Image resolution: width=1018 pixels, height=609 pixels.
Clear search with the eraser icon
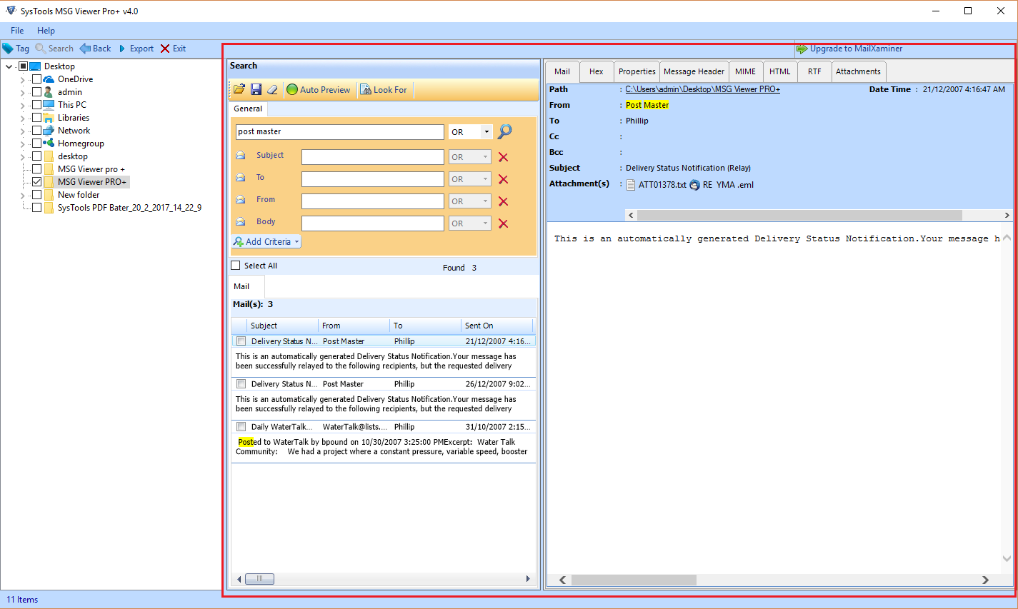click(272, 89)
